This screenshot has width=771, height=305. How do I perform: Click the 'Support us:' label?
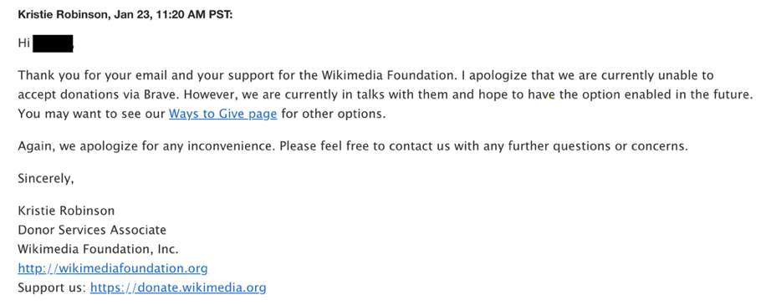pos(52,287)
